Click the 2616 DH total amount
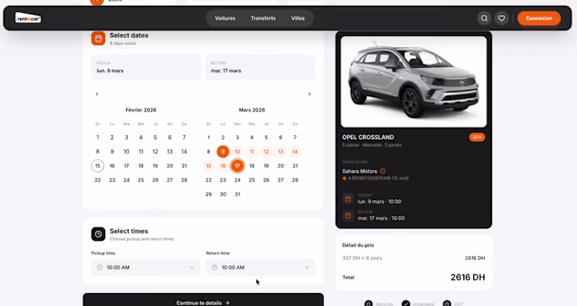Image resolution: width=577 pixels, height=306 pixels. pyautogui.click(x=467, y=277)
